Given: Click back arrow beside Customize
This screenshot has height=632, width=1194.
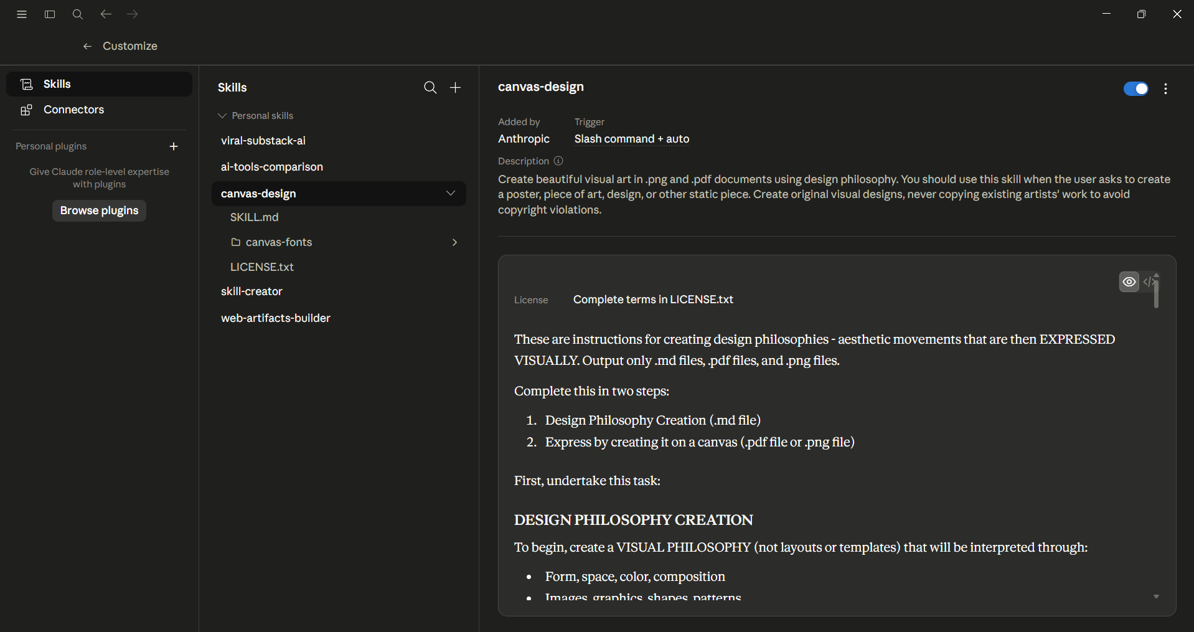Looking at the screenshot, I should [87, 46].
